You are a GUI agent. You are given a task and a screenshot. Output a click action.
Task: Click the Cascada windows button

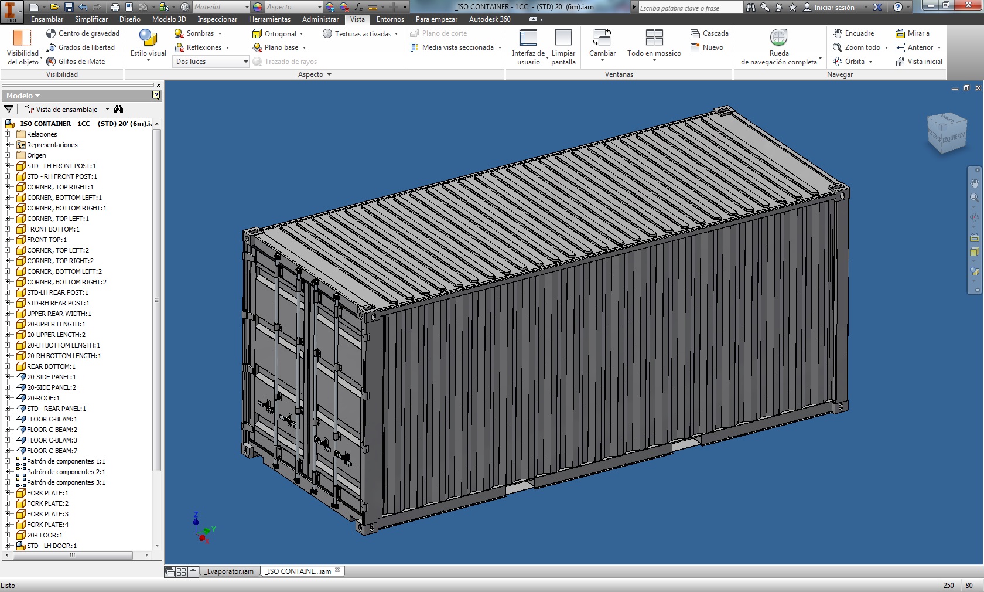[x=709, y=33]
